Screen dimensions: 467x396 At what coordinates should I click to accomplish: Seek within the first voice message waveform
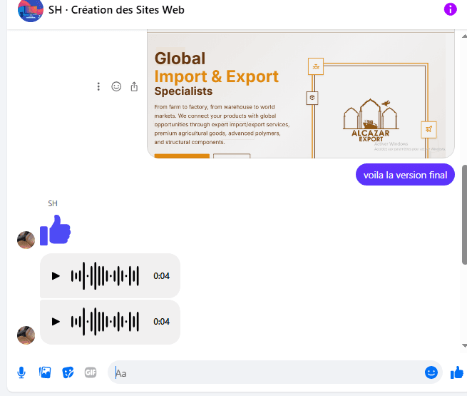[105, 275]
